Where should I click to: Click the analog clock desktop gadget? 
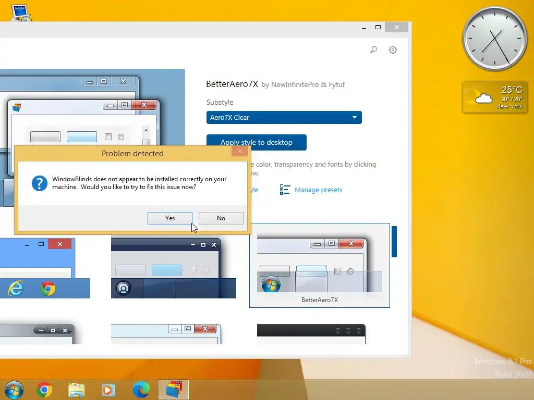pos(494,39)
